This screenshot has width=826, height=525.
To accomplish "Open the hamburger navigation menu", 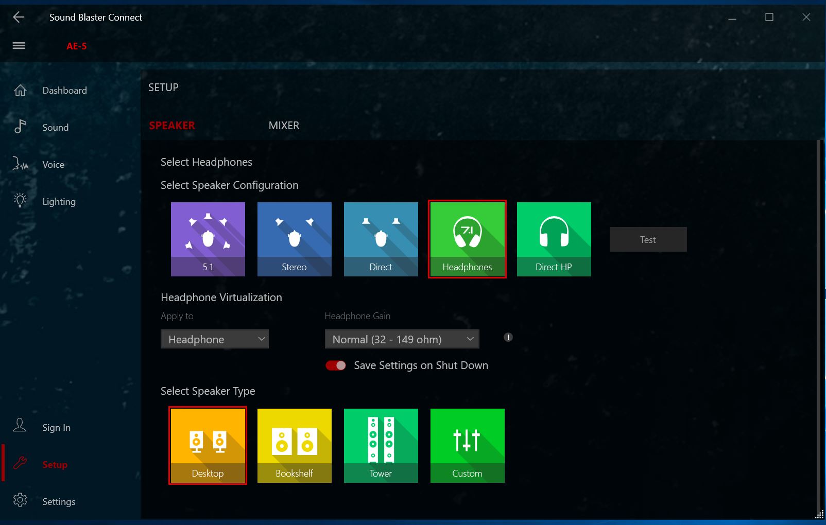I will 19,46.
